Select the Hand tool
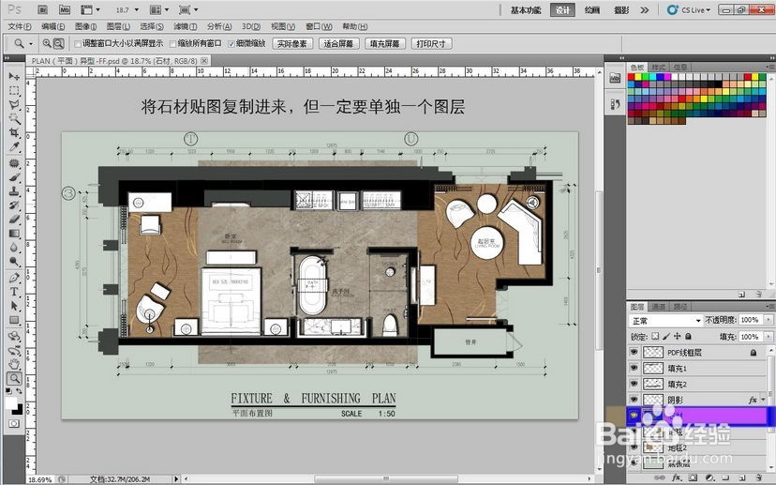 point(14,365)
